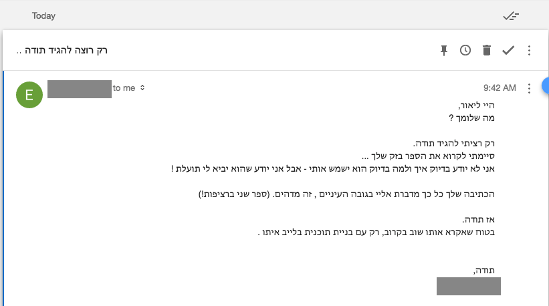Viewport: 549px width, 306px height.
Task: Click the blue circle at right edge
Action: click(x=545, y=85)
